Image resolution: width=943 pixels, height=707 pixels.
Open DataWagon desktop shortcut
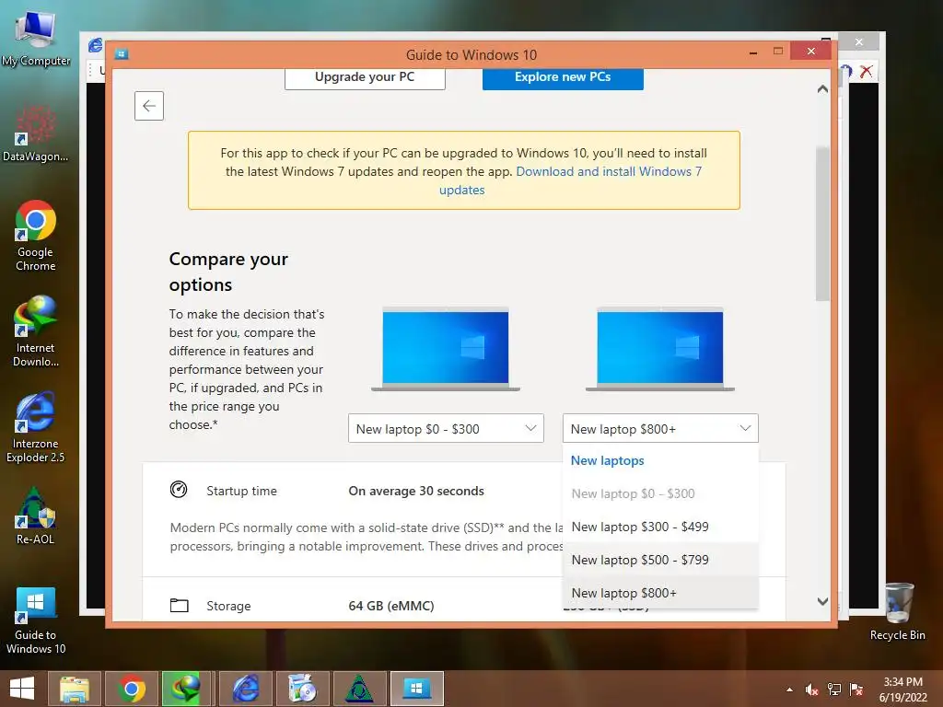point(36,133)
